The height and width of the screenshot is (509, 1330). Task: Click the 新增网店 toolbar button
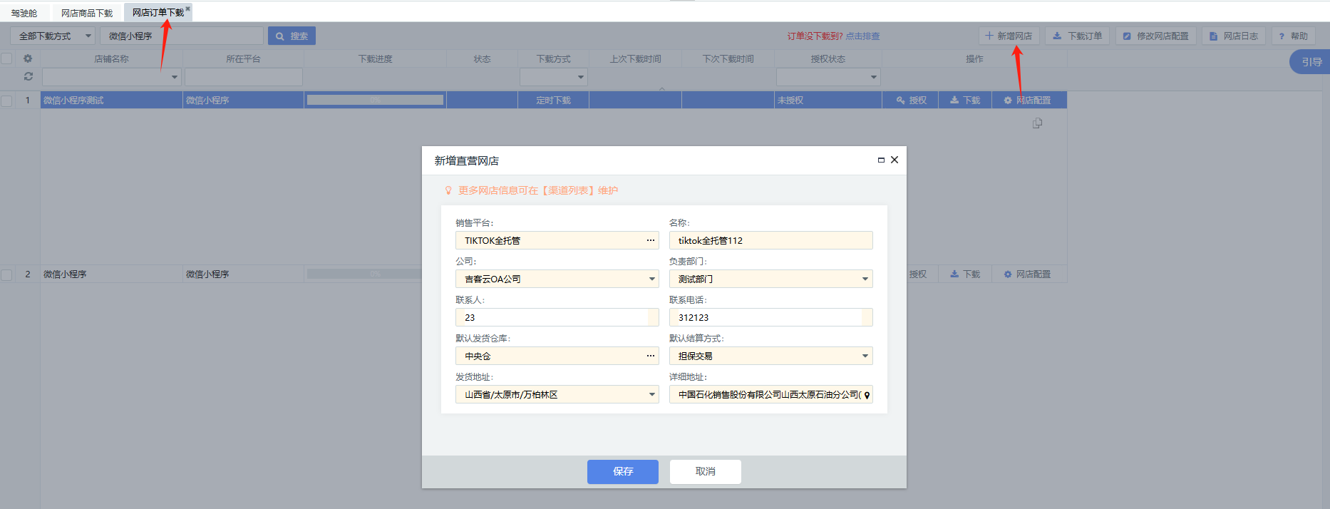tap(1009, 36)
